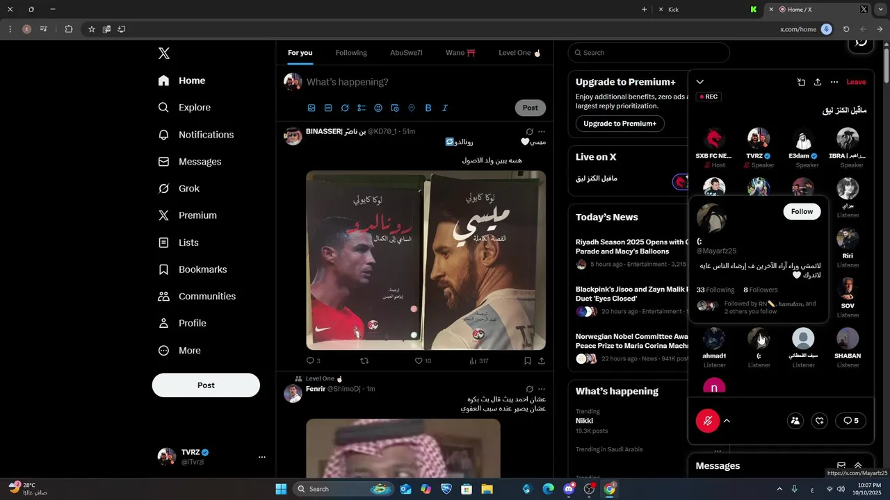This screenshot has height=500, width=890.
Task: Click Grok icon on BINASSER post
Action: pos(529,132)
